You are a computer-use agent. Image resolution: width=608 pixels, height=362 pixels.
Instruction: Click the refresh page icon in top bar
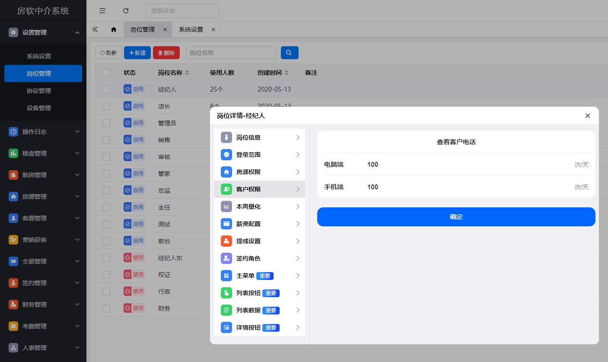click(126, 10)
